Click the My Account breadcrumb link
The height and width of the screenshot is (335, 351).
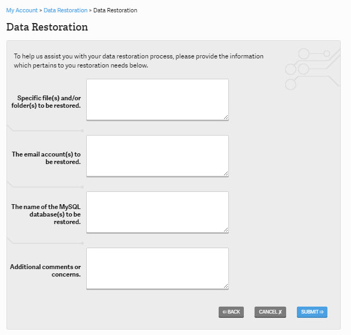coord(21,10)
